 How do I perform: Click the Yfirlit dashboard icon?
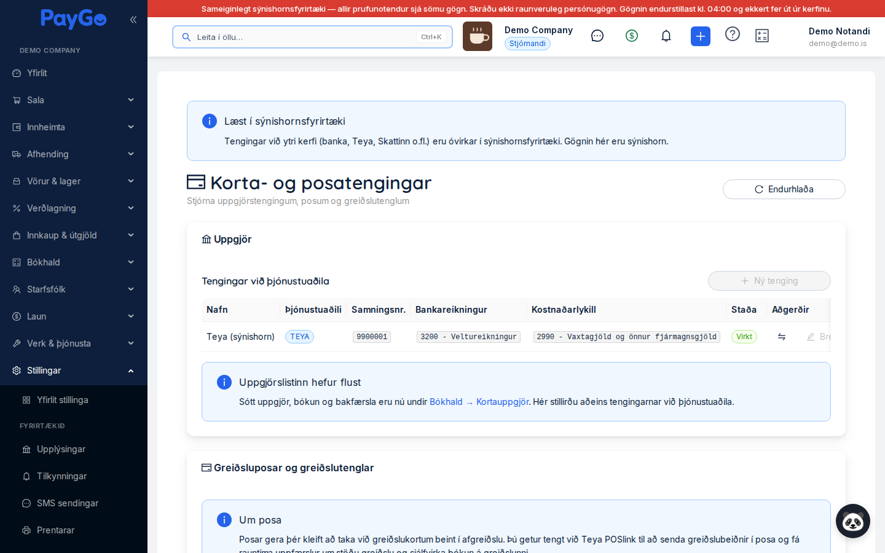tap(17, 73)
